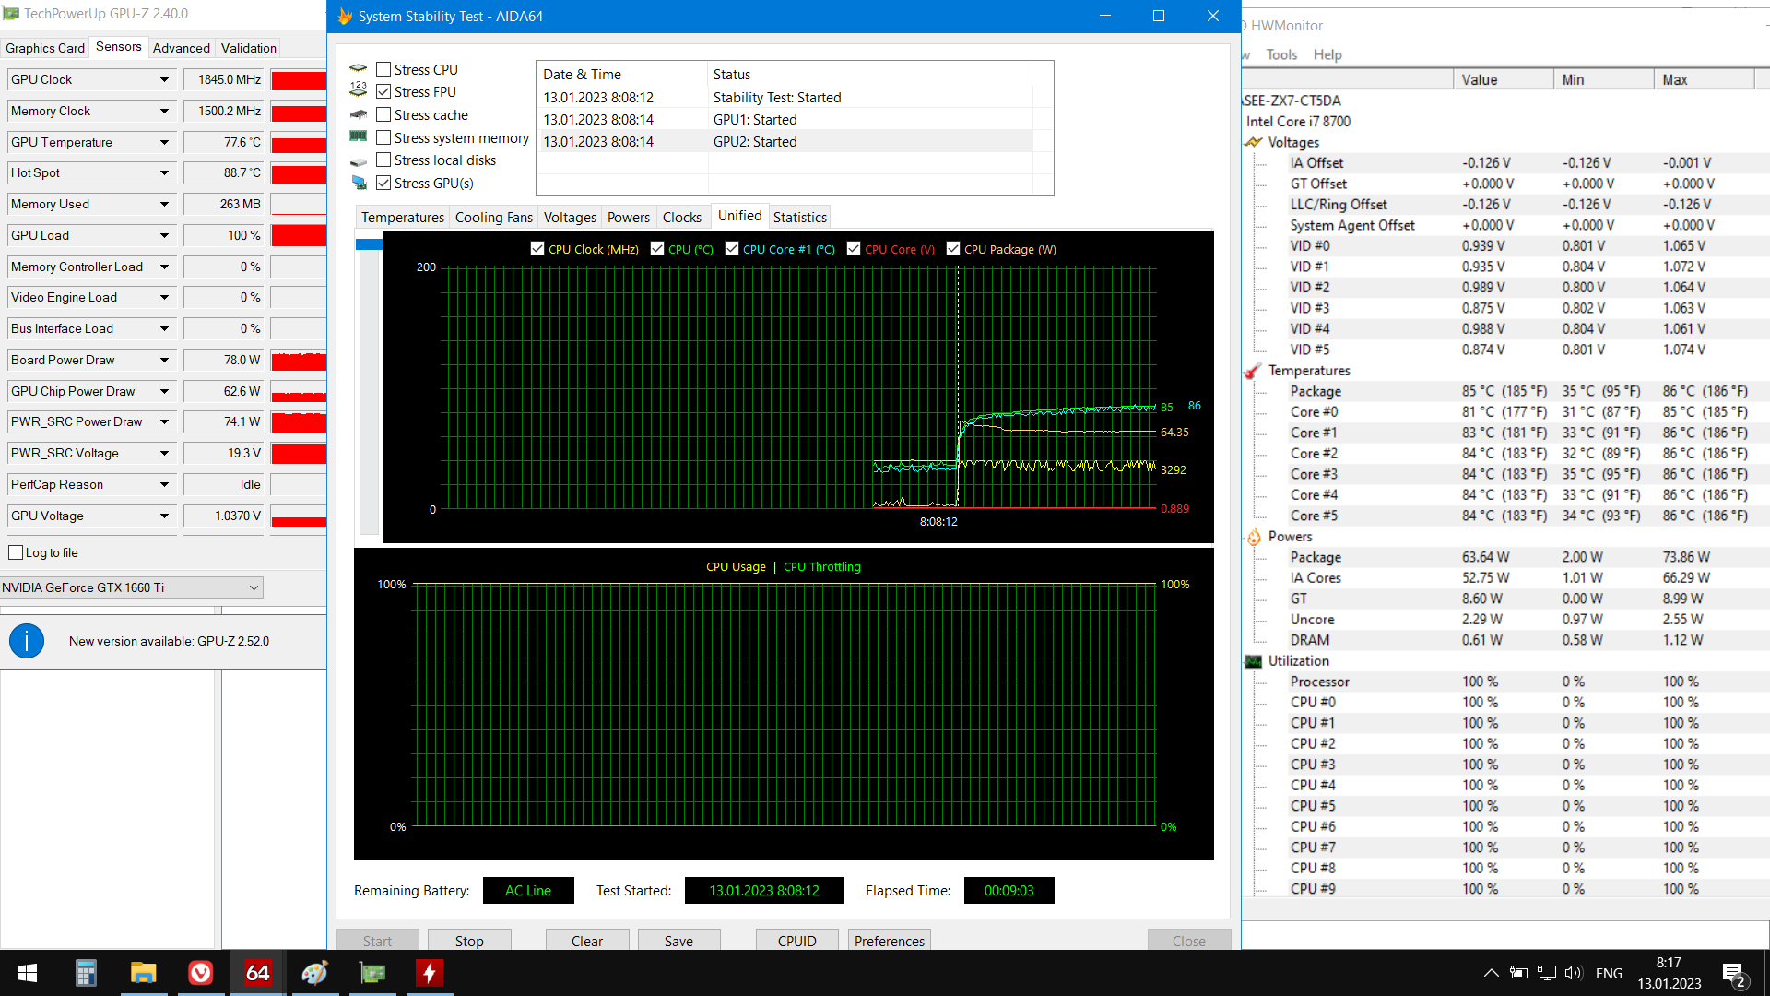Image resolution: width=1770 pixels, height=996 pixels.
Task: Uncheck the Stress GPU(s) option
Action: pos(384,183)
